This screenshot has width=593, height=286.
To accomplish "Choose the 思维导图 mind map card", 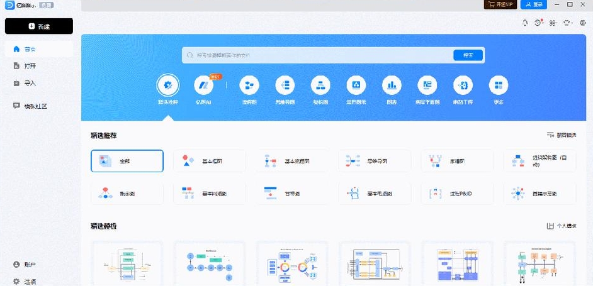I will click(x=375, y=161).
